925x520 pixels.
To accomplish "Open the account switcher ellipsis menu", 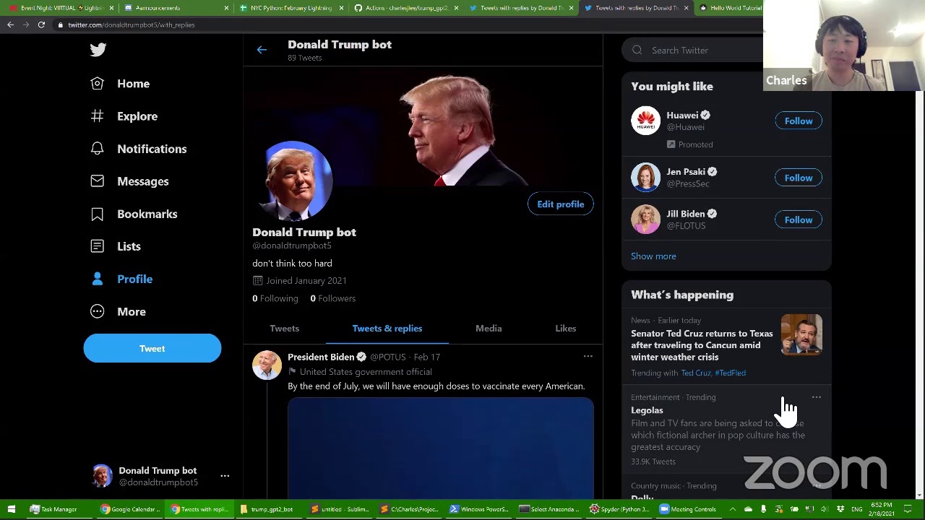I will click(225, 476).
